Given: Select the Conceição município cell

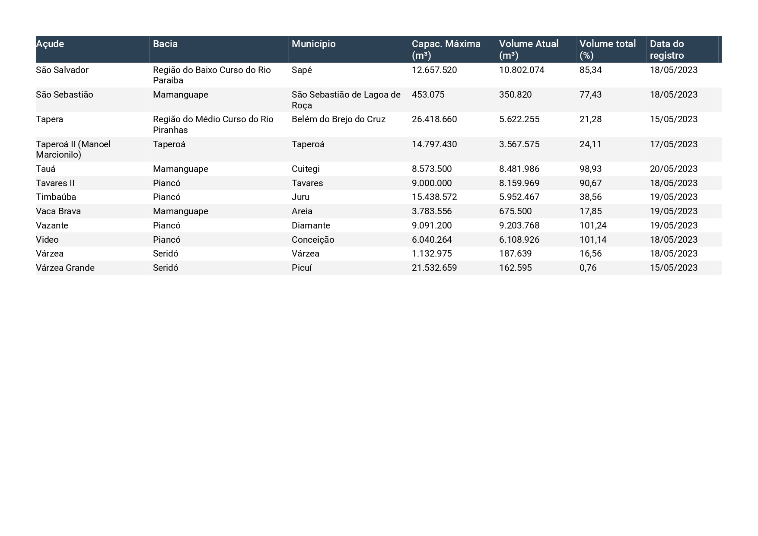Looking at the screenshot, I should click(313, 240).
